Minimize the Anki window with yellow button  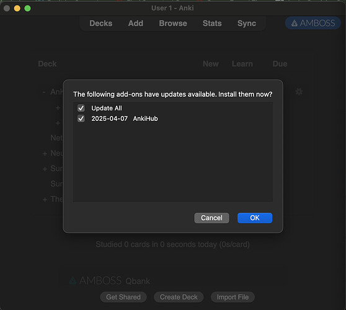click(x=17, y=9)
